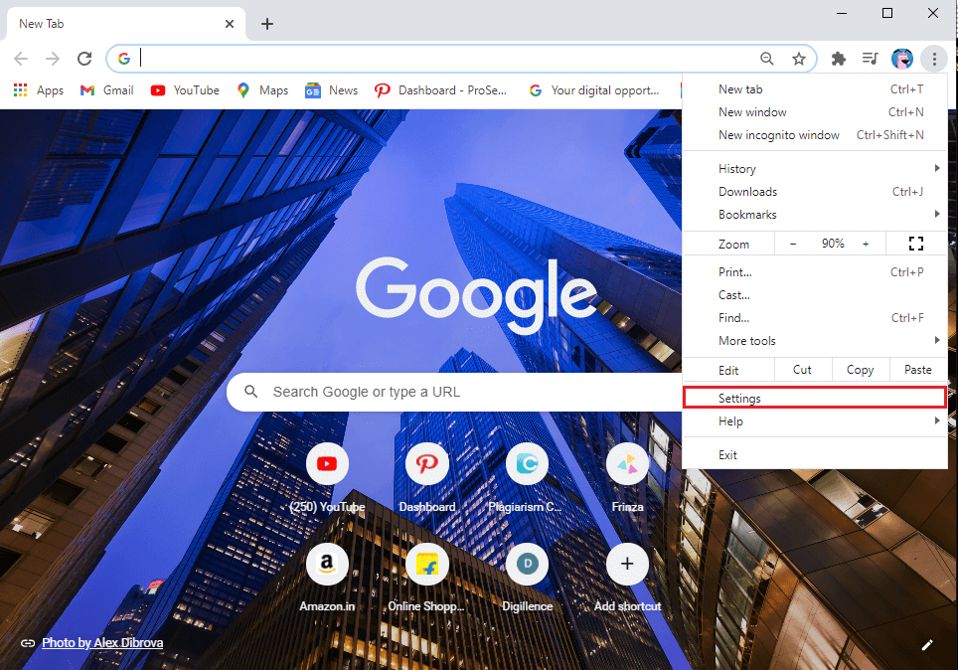Toggle fullscreen mode in the Zoom row
The image size is (958, 670).
[x=915, y=244]
